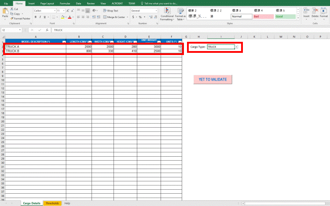This screenshot has width=330, height=206.
Task: Click the Format as Table icon
Action: (x=180, y=13)
